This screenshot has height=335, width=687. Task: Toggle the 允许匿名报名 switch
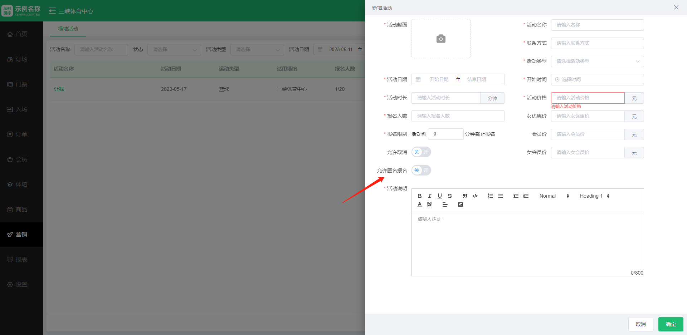421,170
